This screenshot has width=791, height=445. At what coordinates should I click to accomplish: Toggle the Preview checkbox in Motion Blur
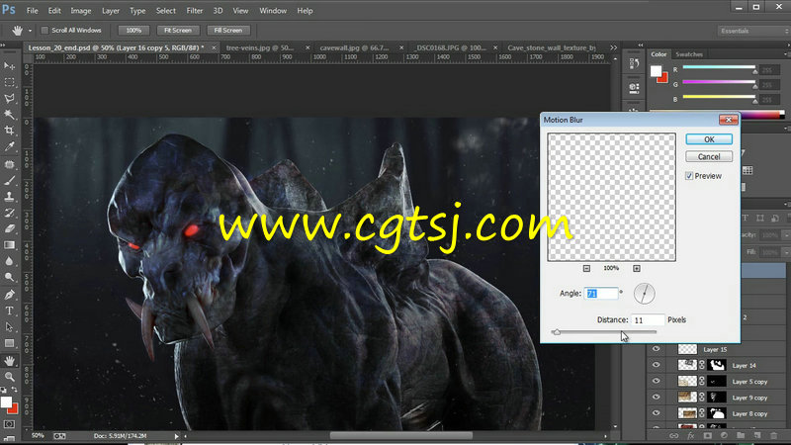click(x=689, y=176)
